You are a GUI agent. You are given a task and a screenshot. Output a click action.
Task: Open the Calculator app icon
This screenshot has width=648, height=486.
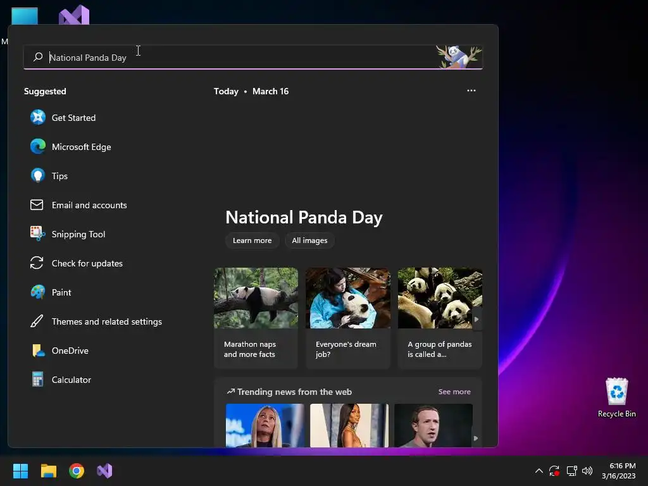[x=37, y=380]
